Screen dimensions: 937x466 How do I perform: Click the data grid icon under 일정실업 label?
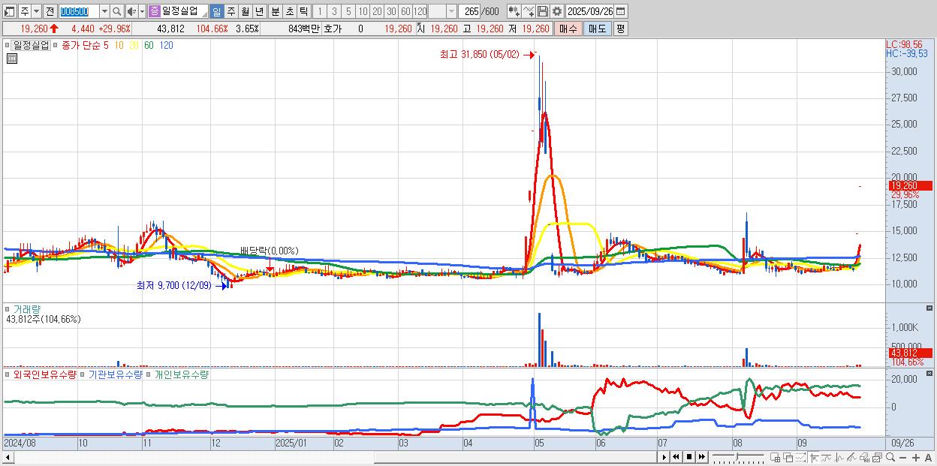coord(12,59)
